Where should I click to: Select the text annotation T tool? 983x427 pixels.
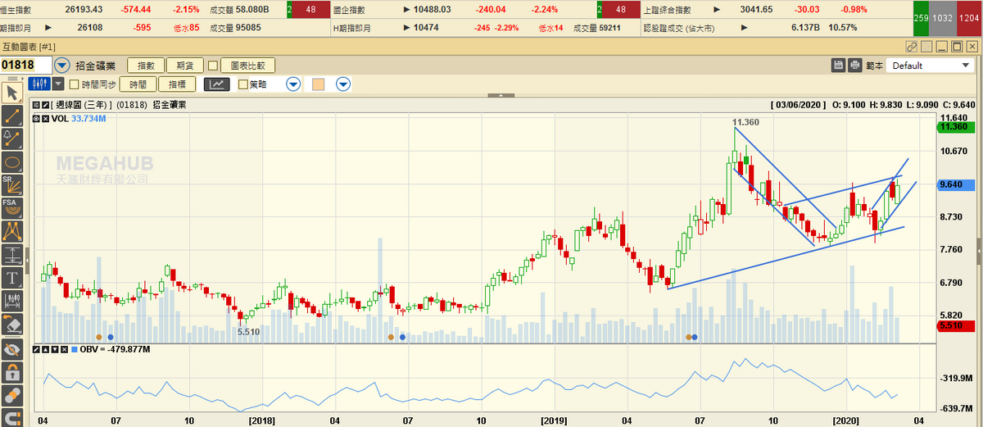click(12, 277)
